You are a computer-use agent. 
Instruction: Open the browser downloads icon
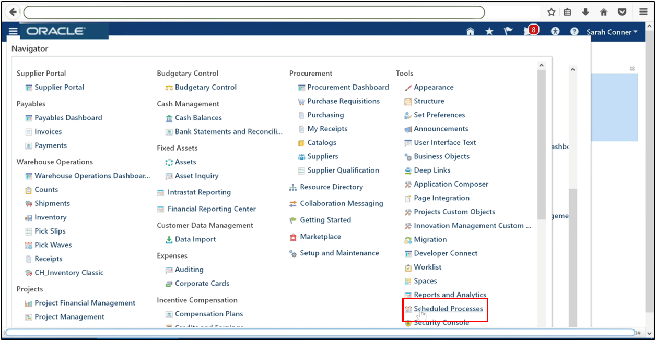coord(585,11)
